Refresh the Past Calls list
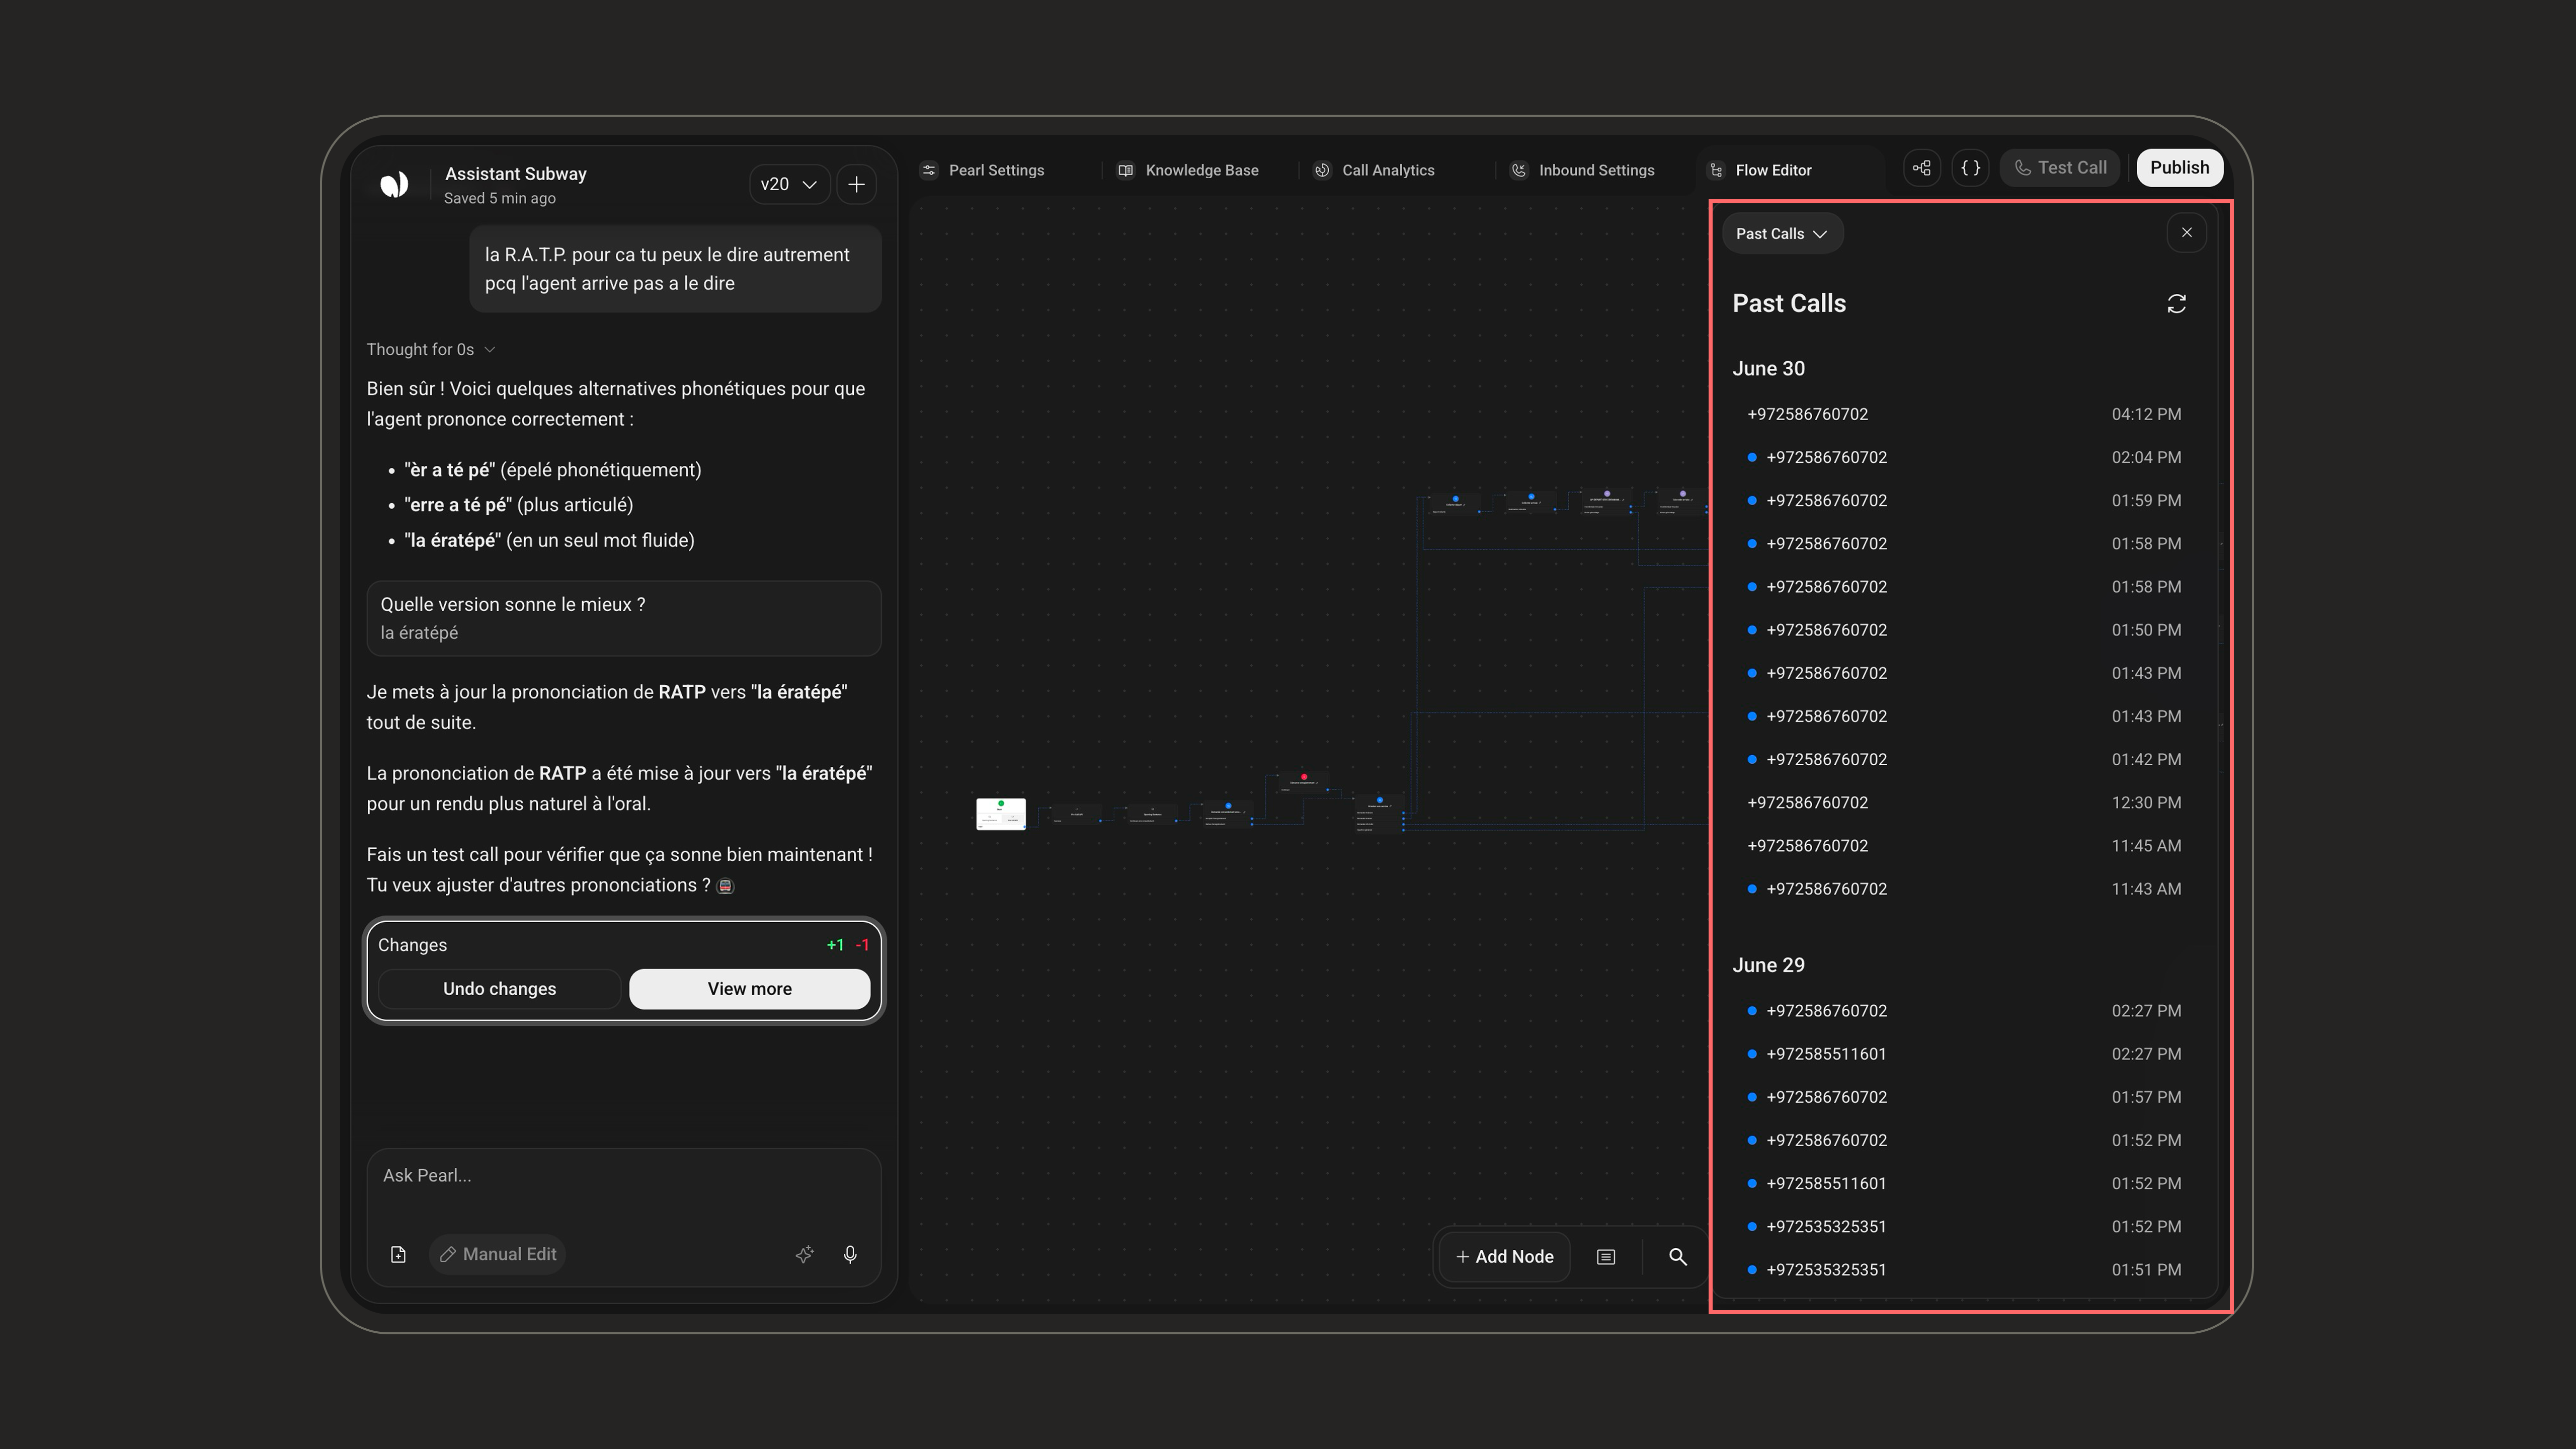This screenshot has width=2576, height=1449. (2176, 304)
